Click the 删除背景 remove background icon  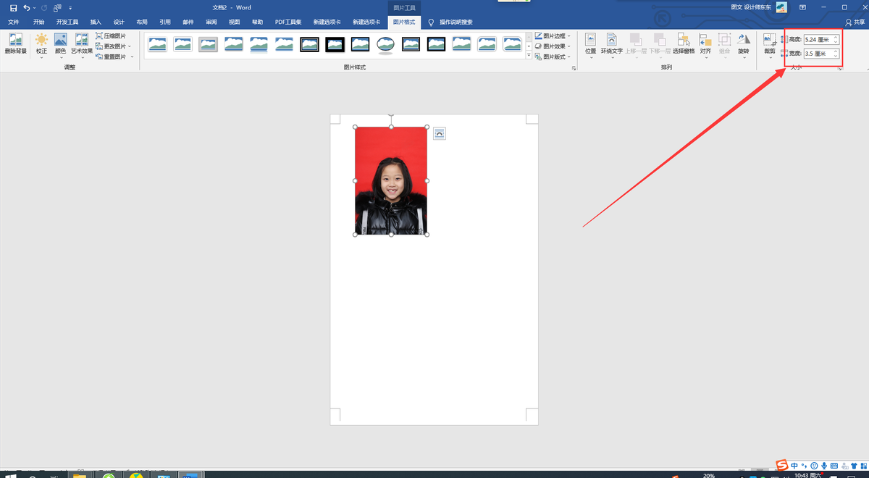pyautogui.click(x=15, y=44)
